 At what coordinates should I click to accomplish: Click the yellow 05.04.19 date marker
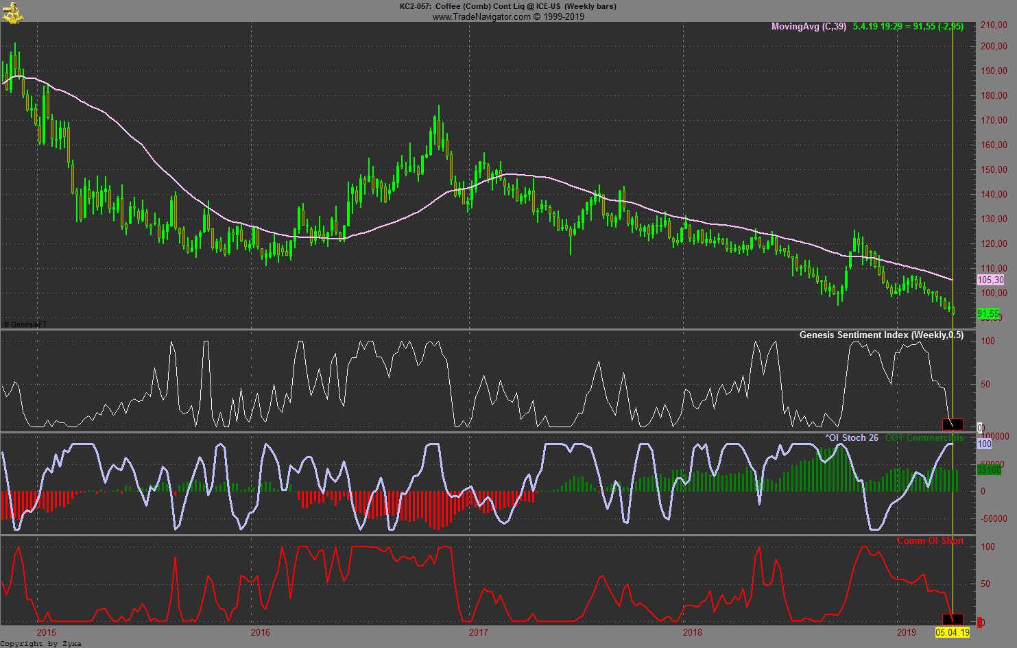coord(953,632)
